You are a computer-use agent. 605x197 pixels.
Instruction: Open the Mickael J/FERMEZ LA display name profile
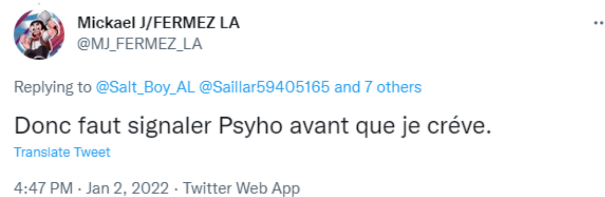click(158, 24)
